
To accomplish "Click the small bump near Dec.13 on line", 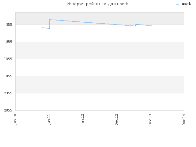I will tap(136, 24).
